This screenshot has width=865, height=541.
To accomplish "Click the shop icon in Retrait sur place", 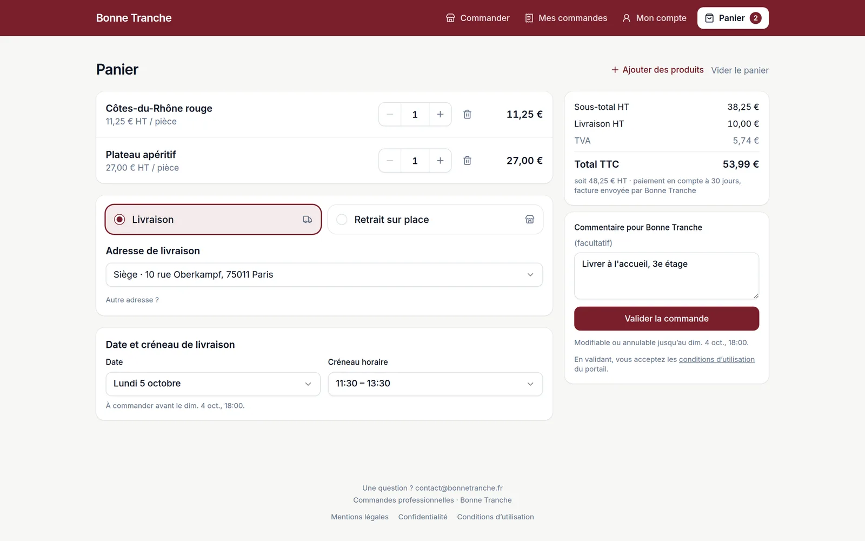I will click(530, 220).
